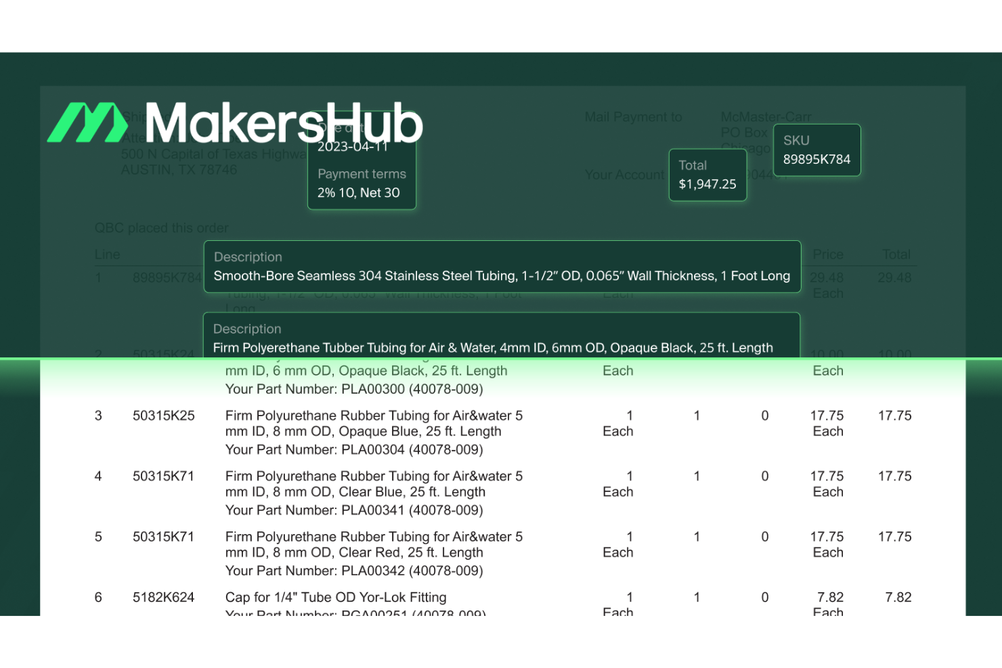The image size is (1002, 668).
Task: Select the Description column header
Action: coord(248,257)
